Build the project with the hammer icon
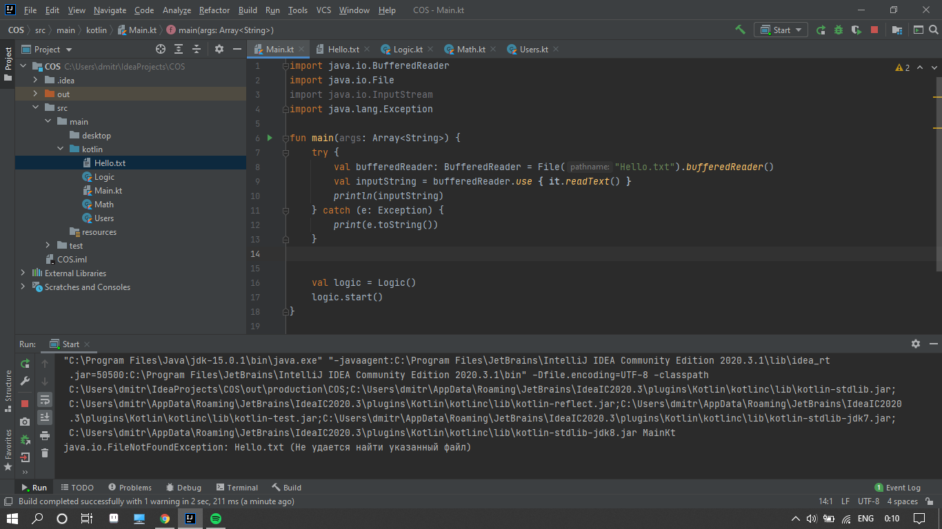Viewport: 942px width, 529px height. [x=740, y=30]
